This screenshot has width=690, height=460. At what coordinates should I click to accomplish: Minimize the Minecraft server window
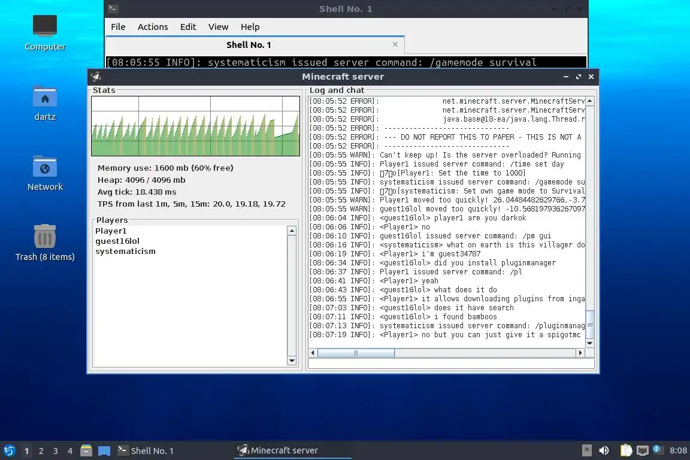[x=566, y=77]
